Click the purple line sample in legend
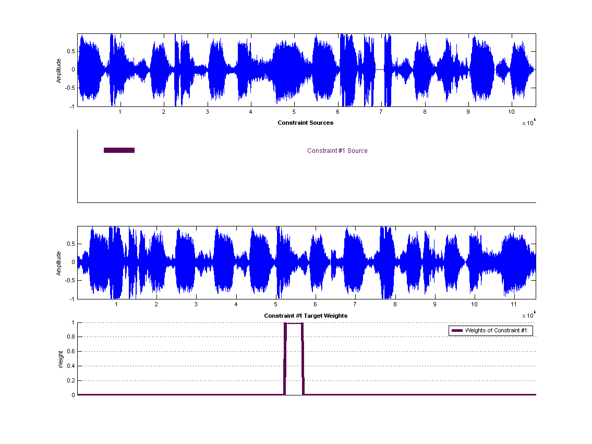 click(457, 331)
